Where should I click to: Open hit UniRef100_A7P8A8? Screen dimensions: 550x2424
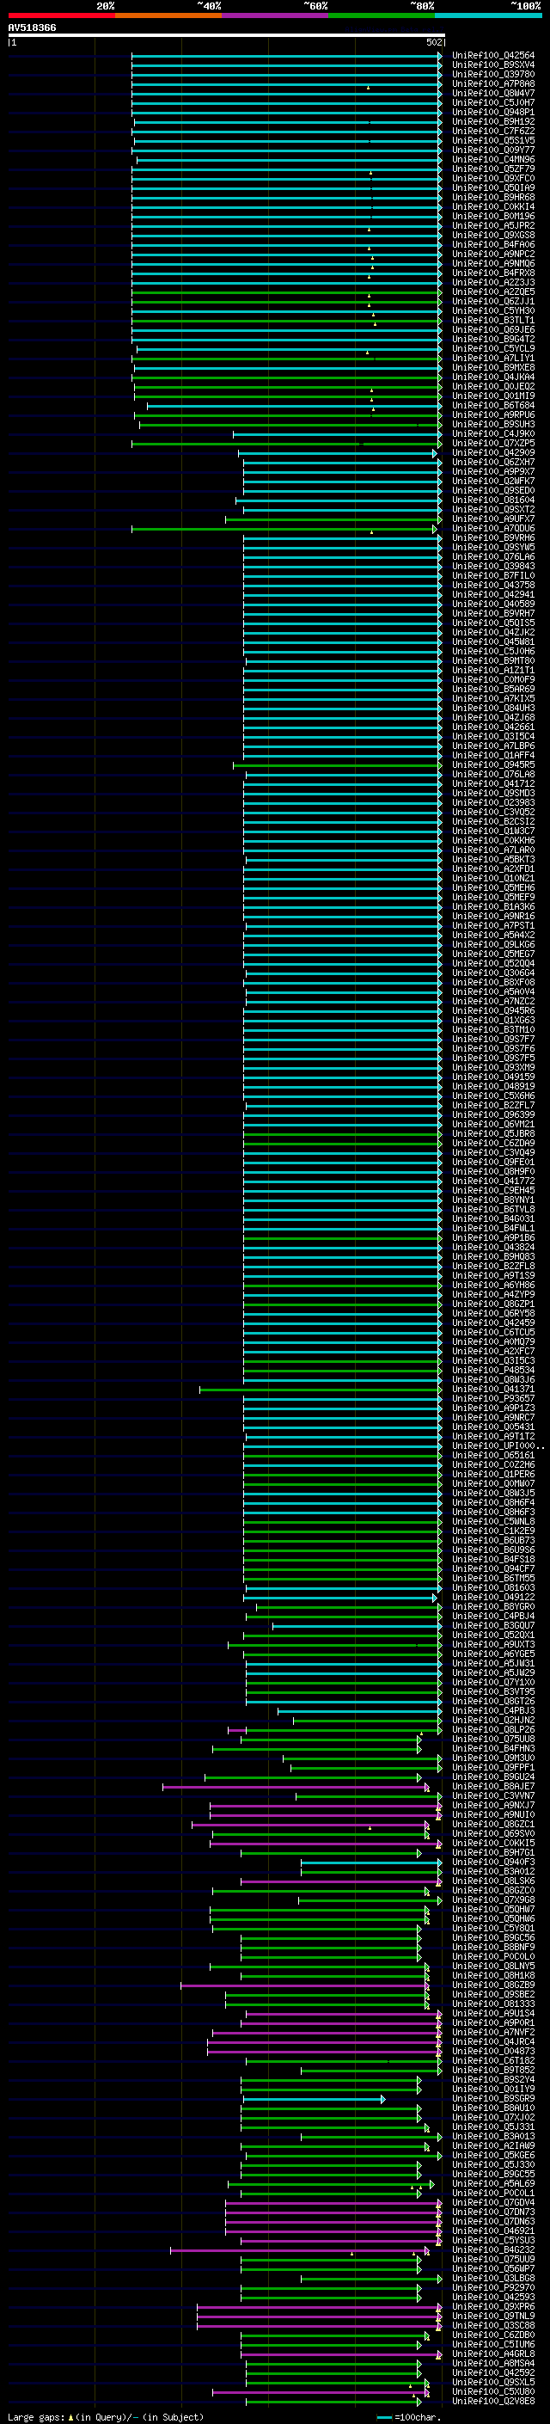pyautogui.click(x=493, y=83)
